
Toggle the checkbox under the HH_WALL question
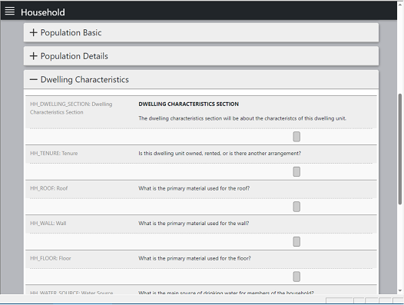[296, 241]
